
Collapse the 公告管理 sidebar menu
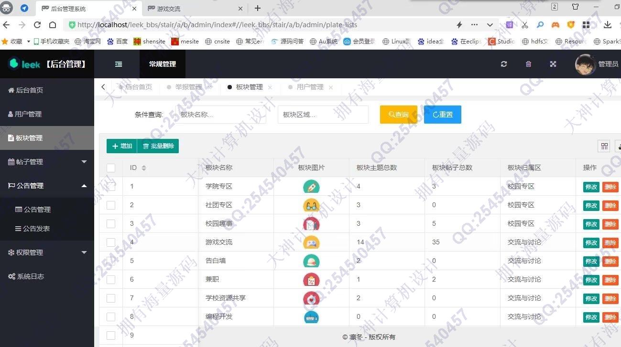point(47,186)
